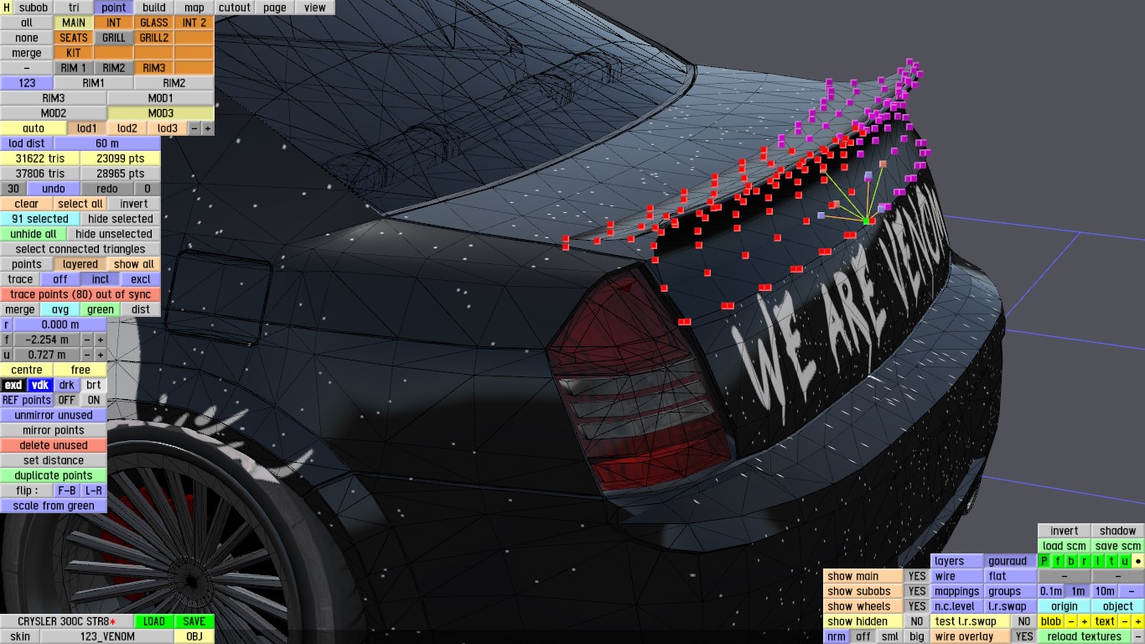This screenshot has height=644, width=1145.
Task: Click select all points
Action: coord(80,204)
